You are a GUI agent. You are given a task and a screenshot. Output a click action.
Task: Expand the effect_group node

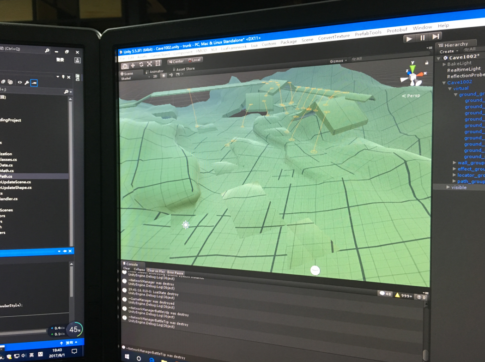coord(455,169)
